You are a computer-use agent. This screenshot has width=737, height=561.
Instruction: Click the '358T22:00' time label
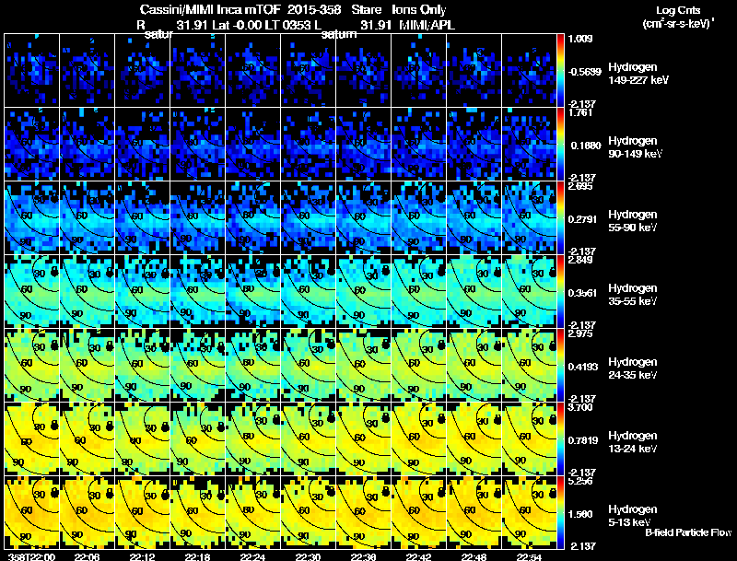[32, 557]
